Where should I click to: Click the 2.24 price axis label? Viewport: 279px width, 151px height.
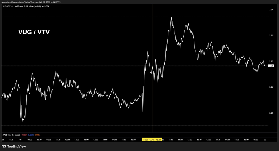[271, 87]
